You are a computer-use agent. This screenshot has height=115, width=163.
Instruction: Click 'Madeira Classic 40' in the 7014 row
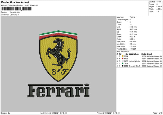[x=154, y=56]
